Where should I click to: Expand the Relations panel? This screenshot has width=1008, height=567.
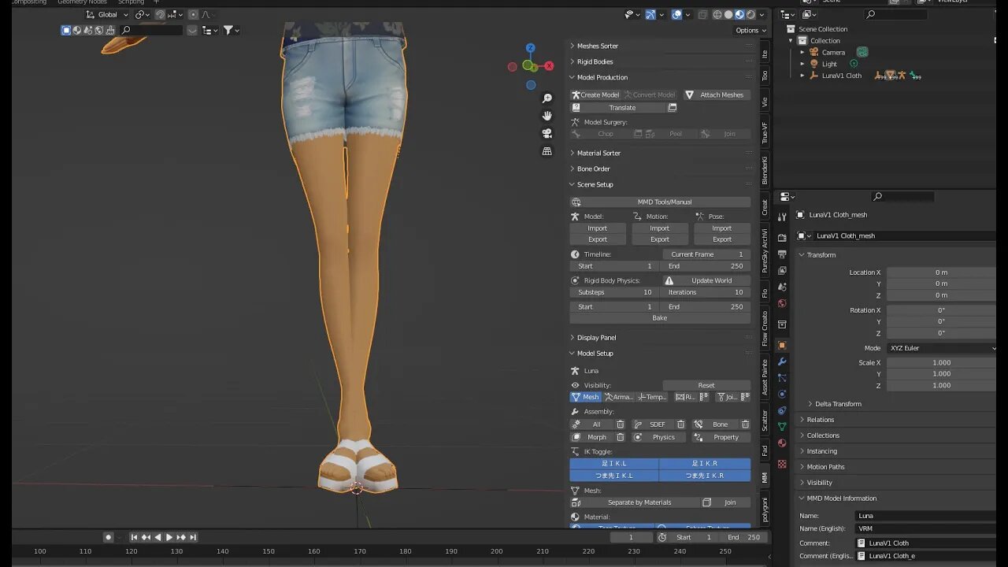pos(820,420)
